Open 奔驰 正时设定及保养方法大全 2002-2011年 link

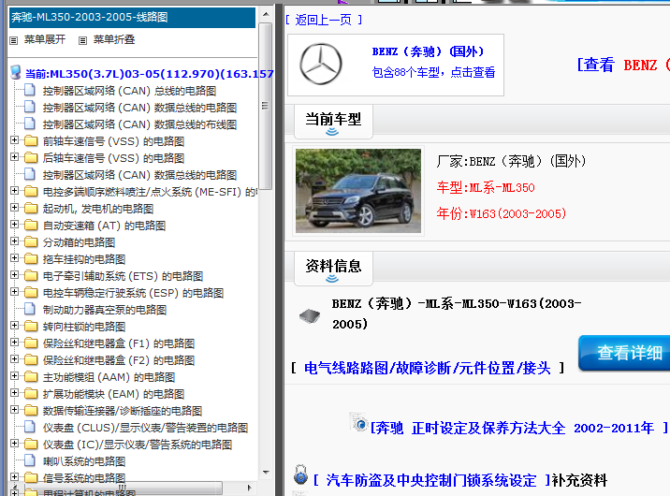tap(519, 428)
